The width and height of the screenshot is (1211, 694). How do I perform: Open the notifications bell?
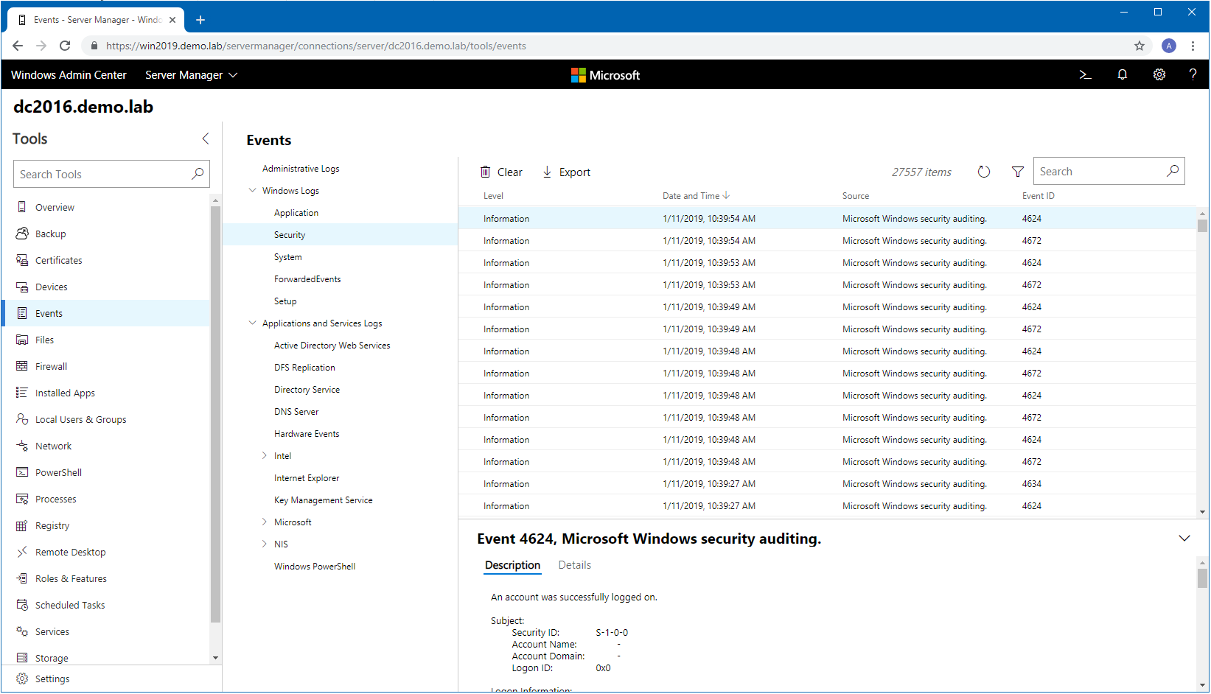pyautogui.click(x=1122, y=74)
